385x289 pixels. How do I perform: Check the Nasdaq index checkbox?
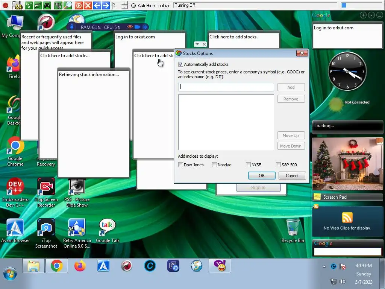point(214,165)
